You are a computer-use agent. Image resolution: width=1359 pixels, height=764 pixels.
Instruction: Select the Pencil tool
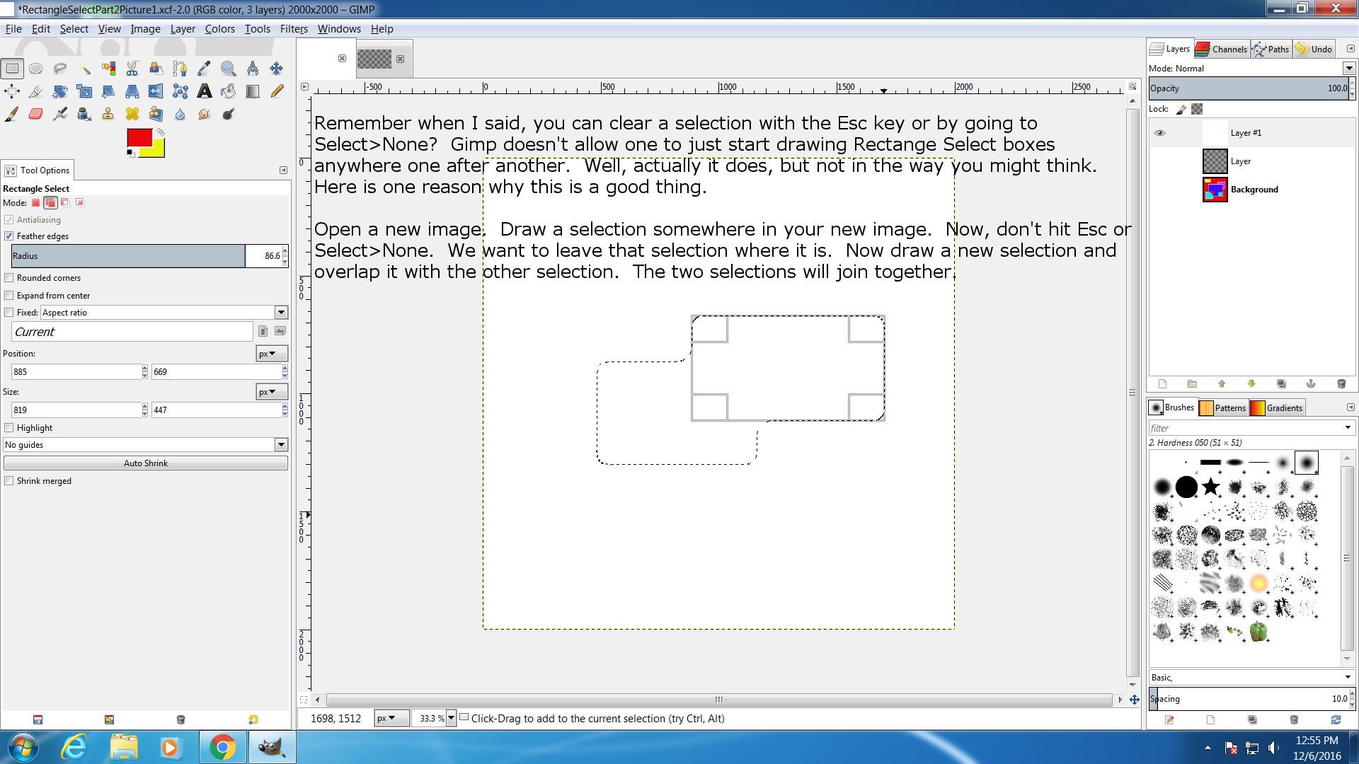tap(277, 91)
